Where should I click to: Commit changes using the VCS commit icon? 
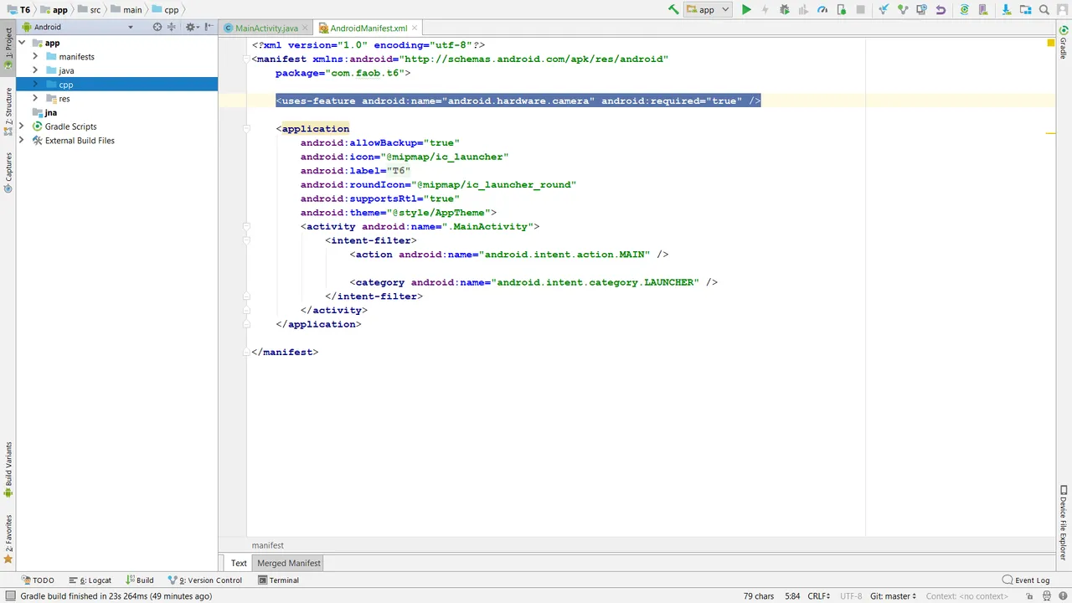[x=903, y=10]
